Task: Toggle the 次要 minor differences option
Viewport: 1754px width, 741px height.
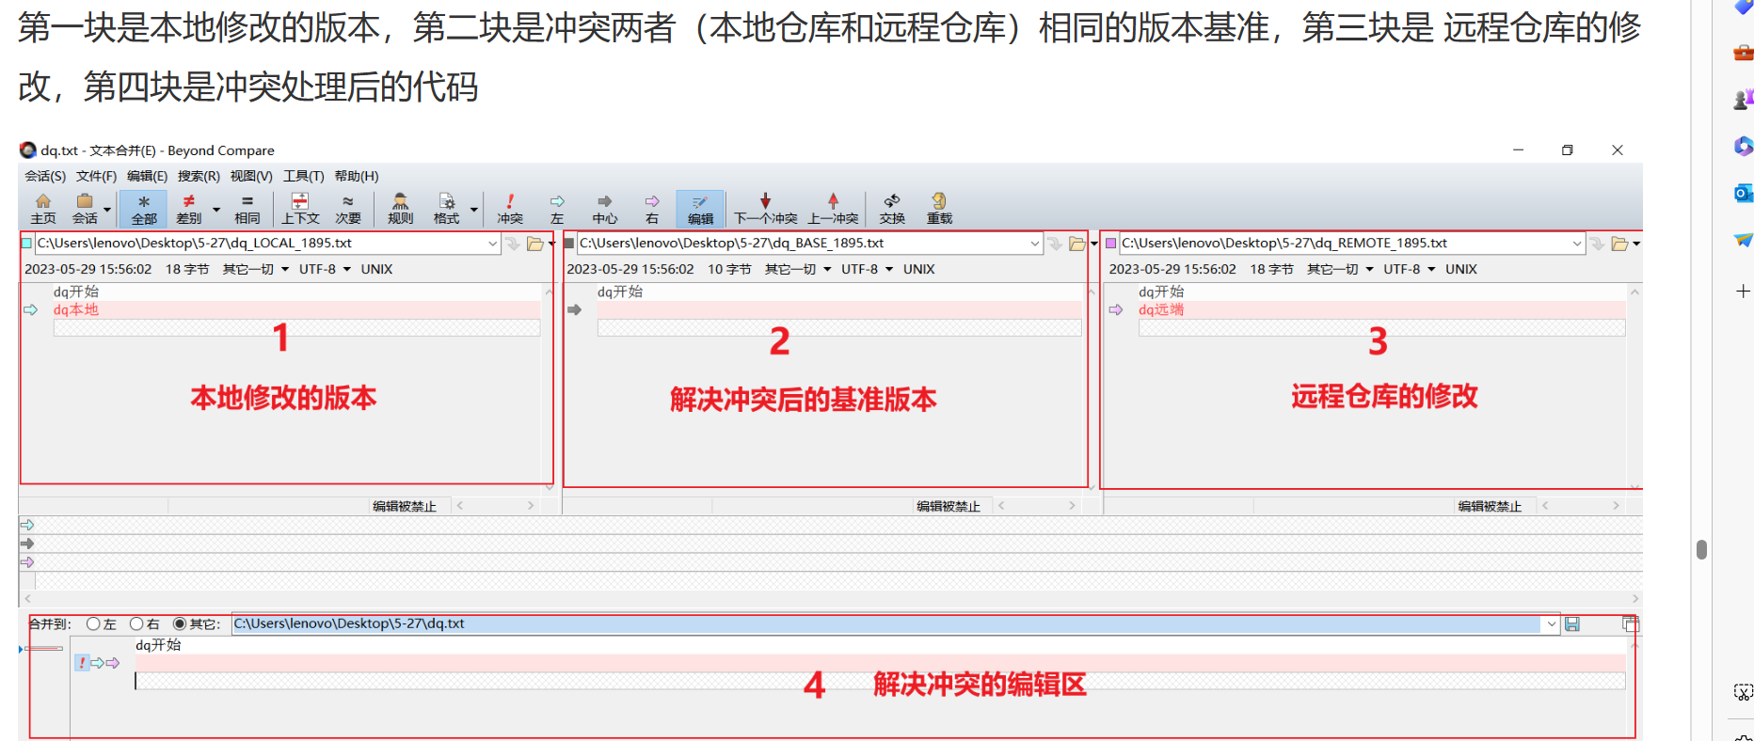Action: pyautogui.click(x=348, y=209)
